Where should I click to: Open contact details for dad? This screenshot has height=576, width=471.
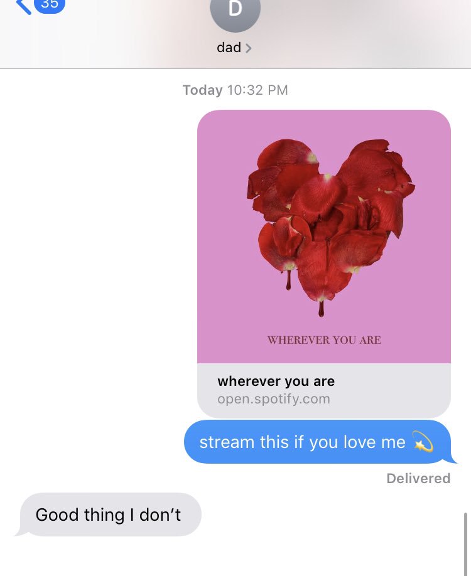pyautogui.click(x=234, y=48)
